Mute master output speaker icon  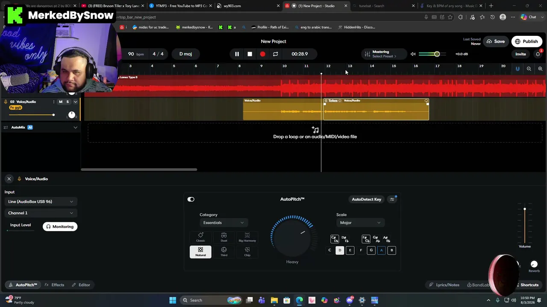point(413,54)
